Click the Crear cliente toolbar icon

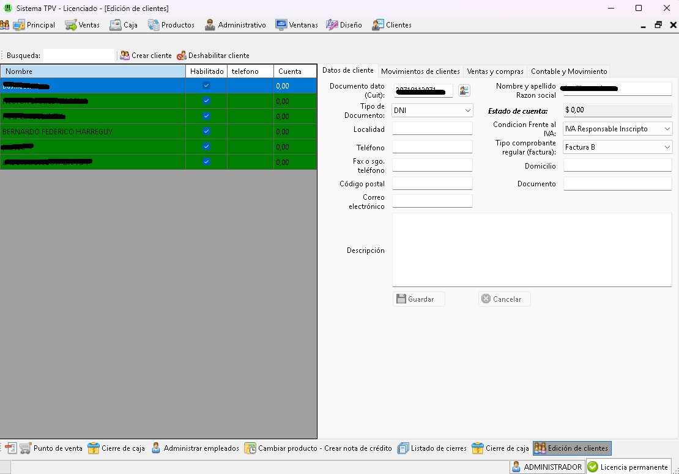(125, 56)
